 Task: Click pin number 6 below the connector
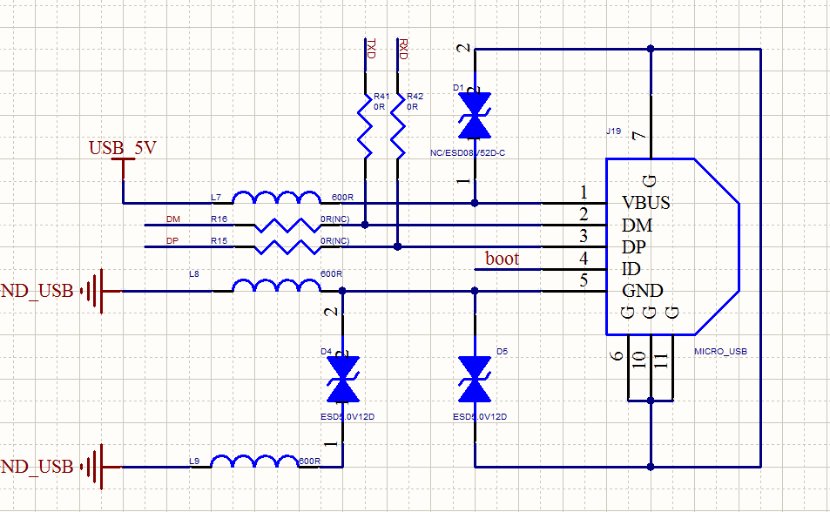tap(617, 356)
